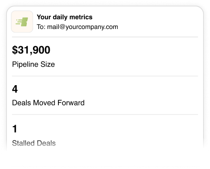Click the word "Stalled" at the bottom
The width and height of the screenshot is (210, 169).
tap(23, 143)
